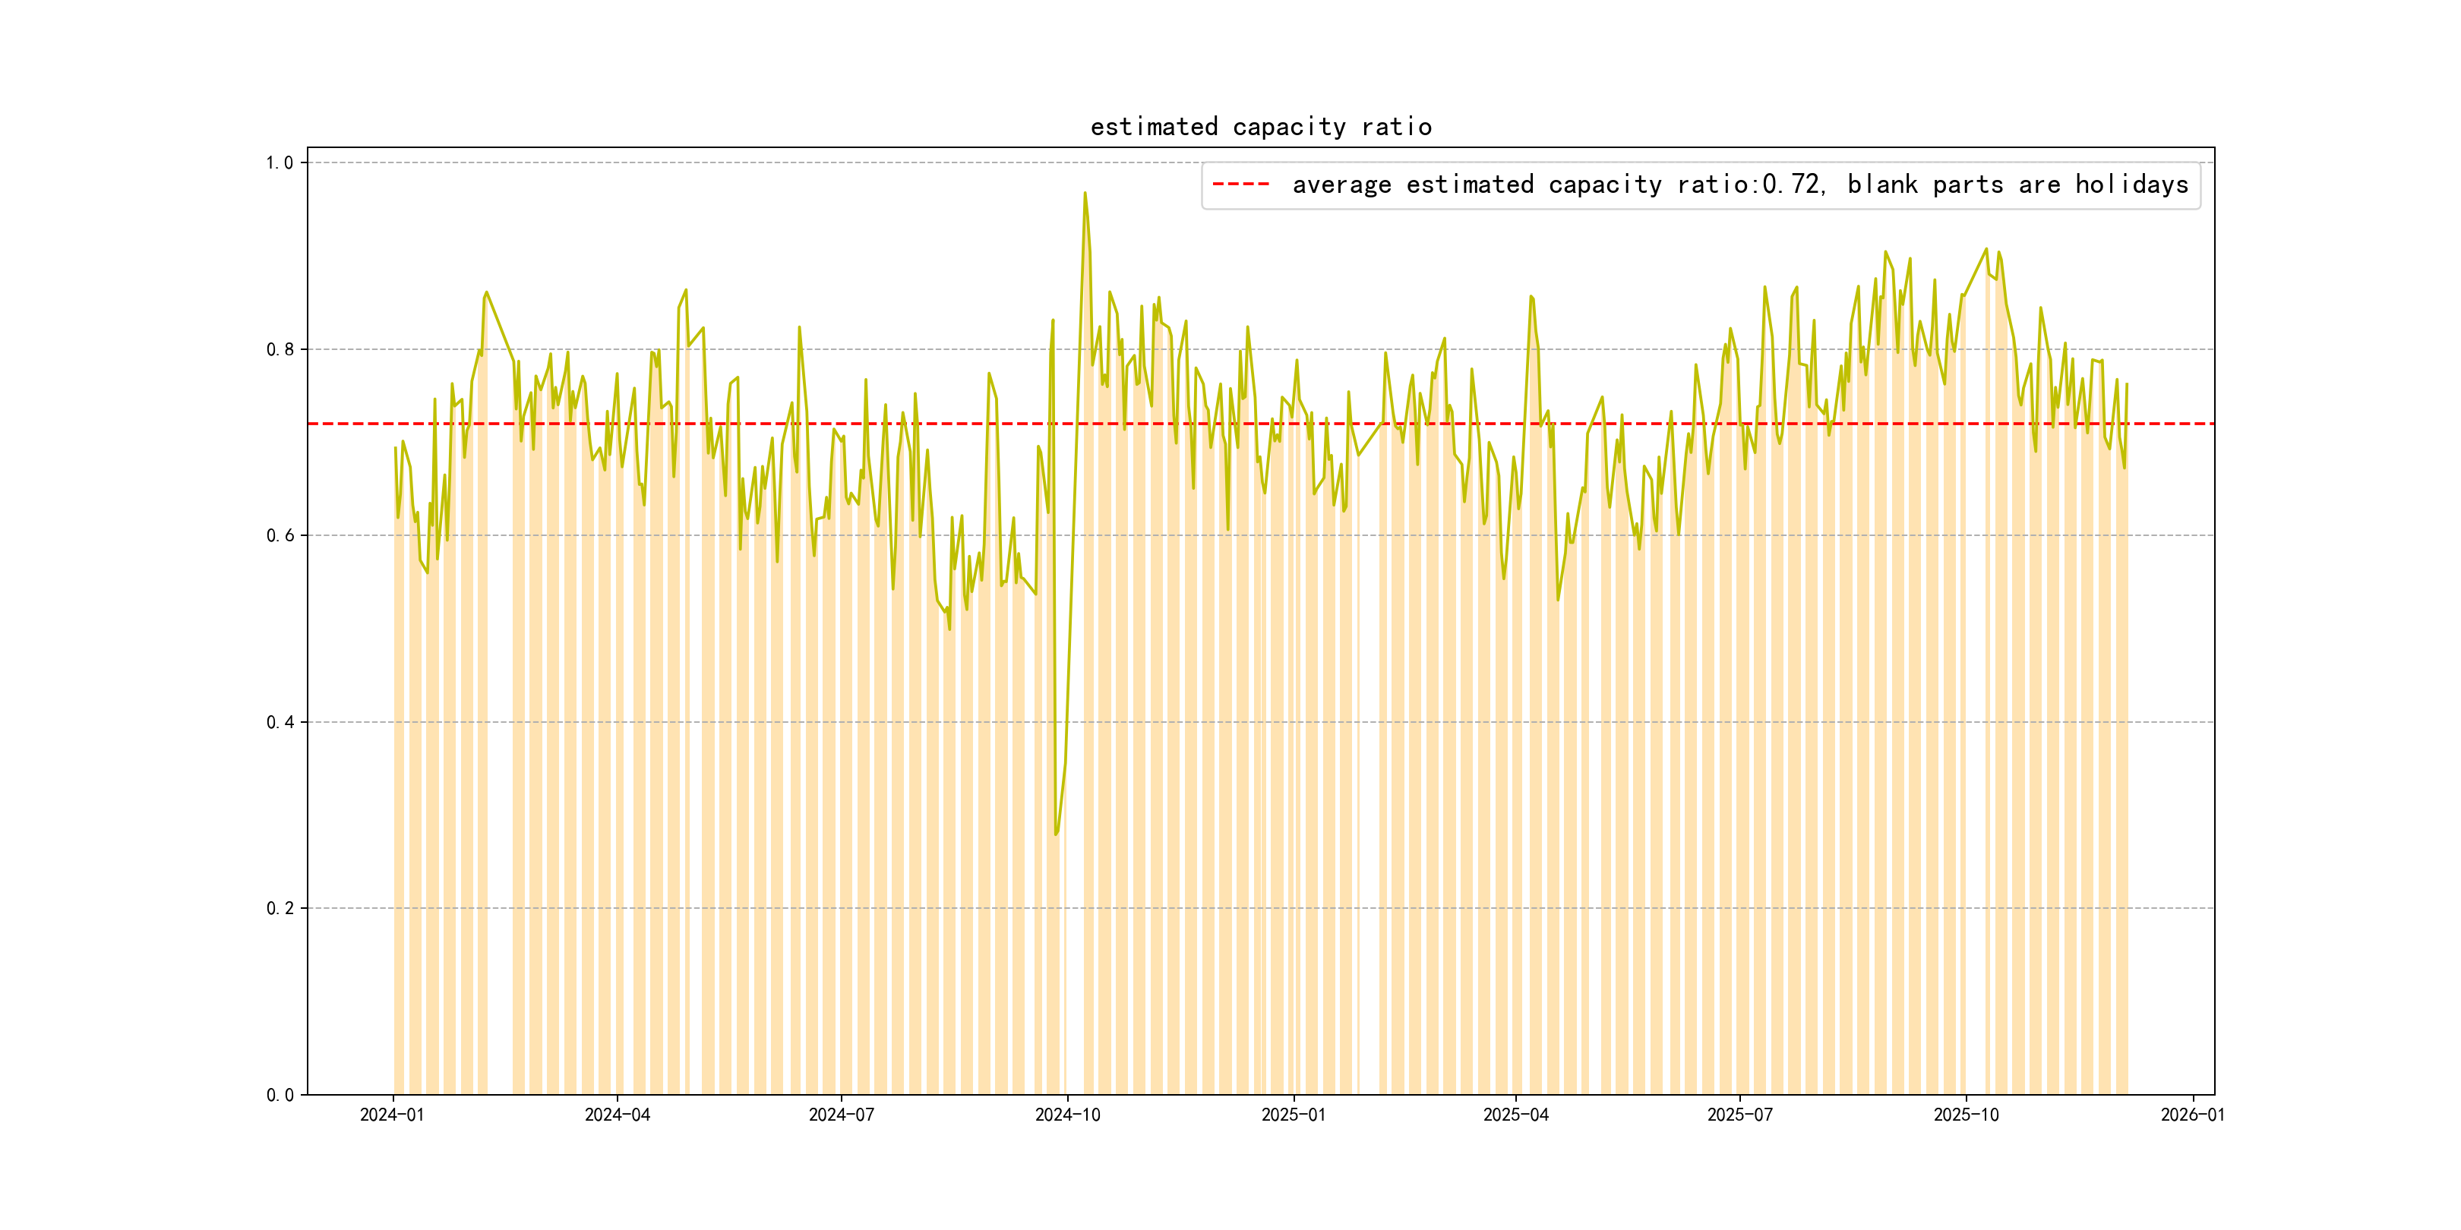Click the highest peak of the yellow line
This screenshot has width=2461, height=1230.
coord(1085,193)
